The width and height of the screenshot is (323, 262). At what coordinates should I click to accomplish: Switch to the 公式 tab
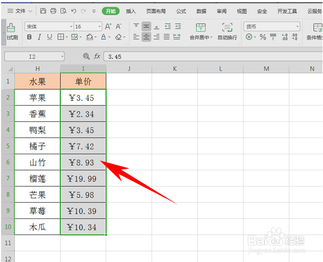tap(181, 11)
